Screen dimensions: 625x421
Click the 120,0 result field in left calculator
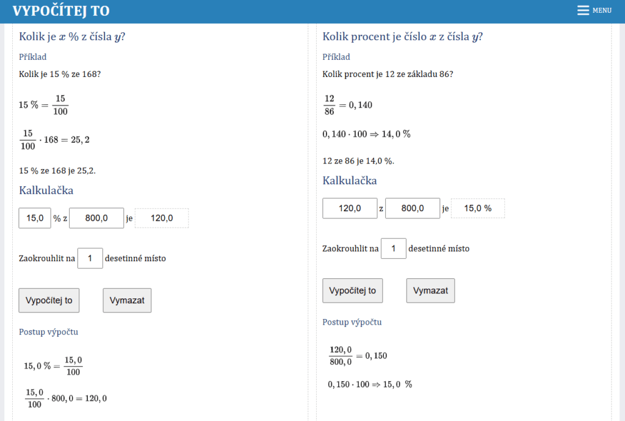pyautogui.click(x=162, y=218)
